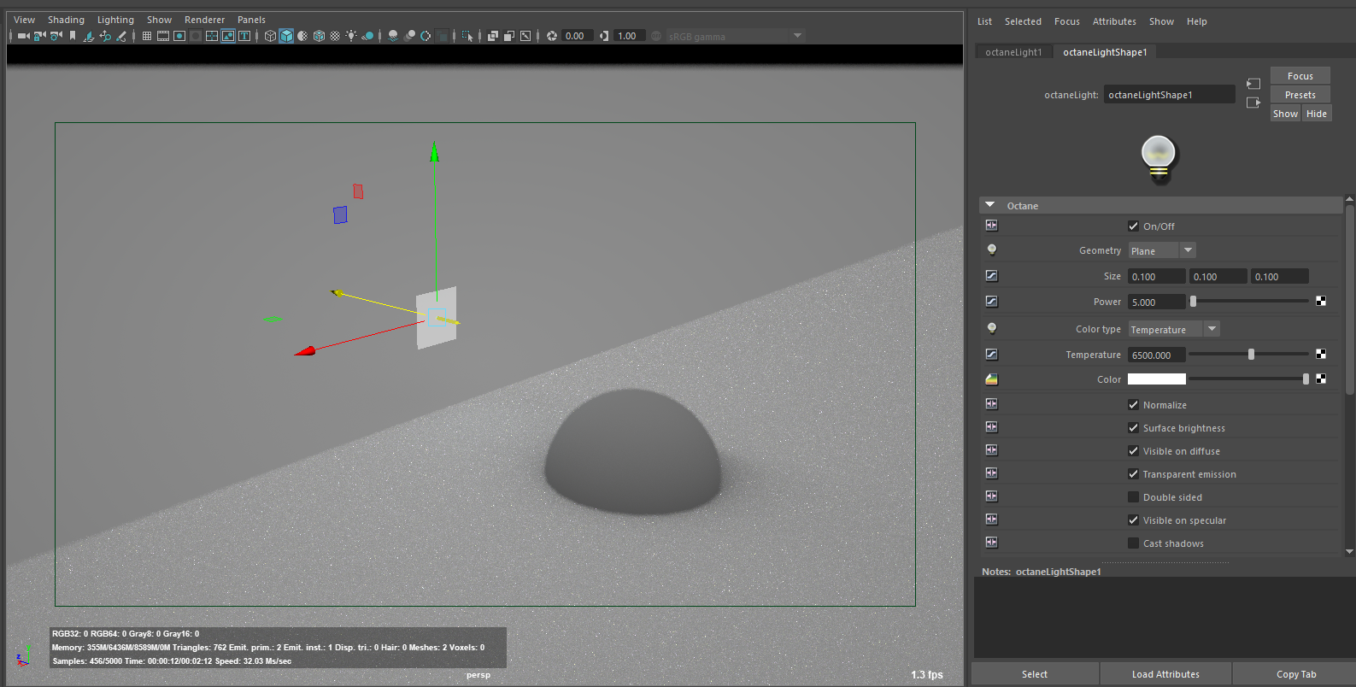Toggle the viewport Grid icon
This screenshot has width=1356, height=687.
[147, 36]
